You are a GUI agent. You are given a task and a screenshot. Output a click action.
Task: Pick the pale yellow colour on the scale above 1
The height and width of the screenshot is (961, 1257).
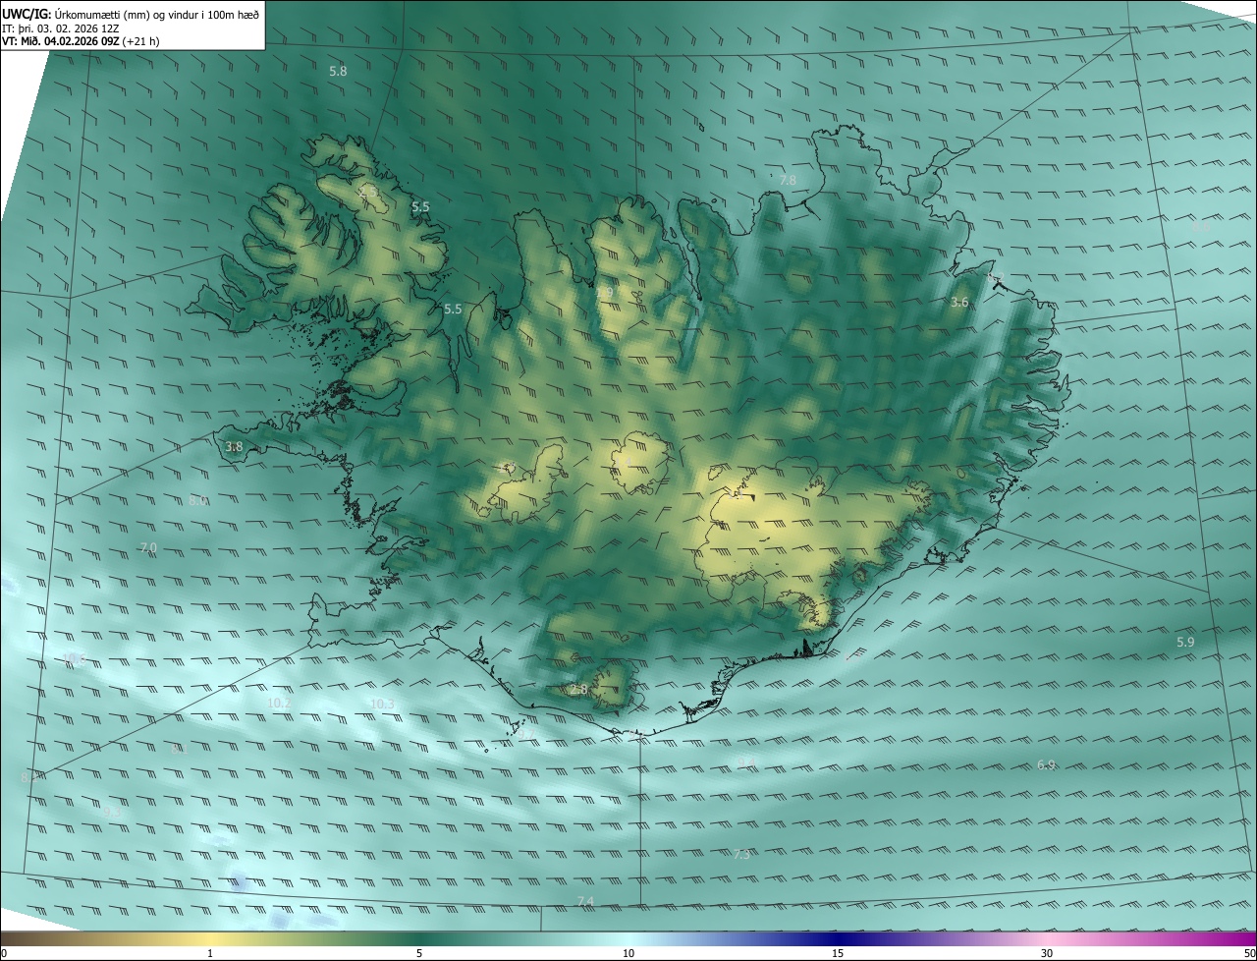pyautogui.click(x=210, y=938)
